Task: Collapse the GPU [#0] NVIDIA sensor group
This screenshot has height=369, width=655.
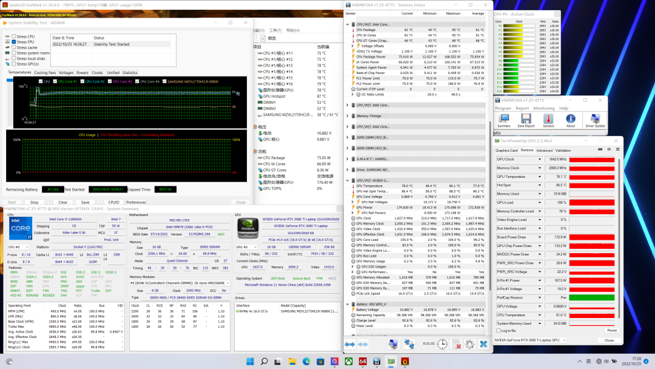Action: (347, 180)
